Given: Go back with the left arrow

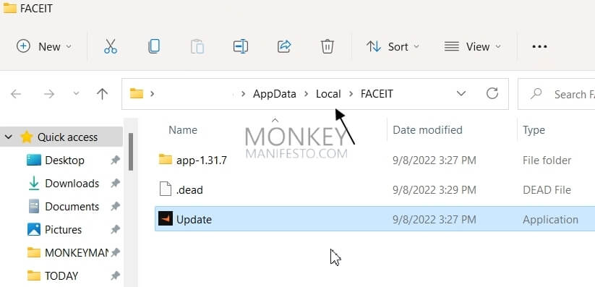Looking at the screenshot, I should tap(16, 94).
